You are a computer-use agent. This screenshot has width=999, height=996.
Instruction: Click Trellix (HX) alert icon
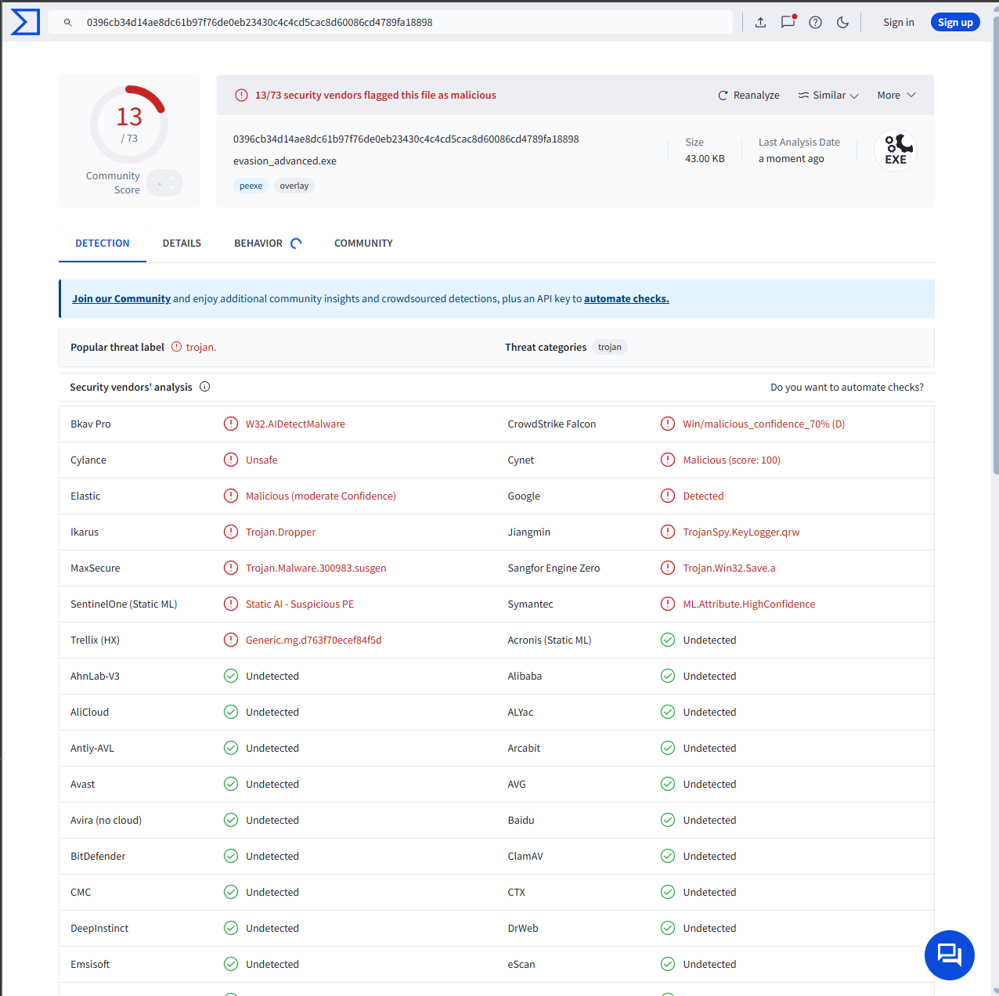pyautogui.click(x=231, y=640)
